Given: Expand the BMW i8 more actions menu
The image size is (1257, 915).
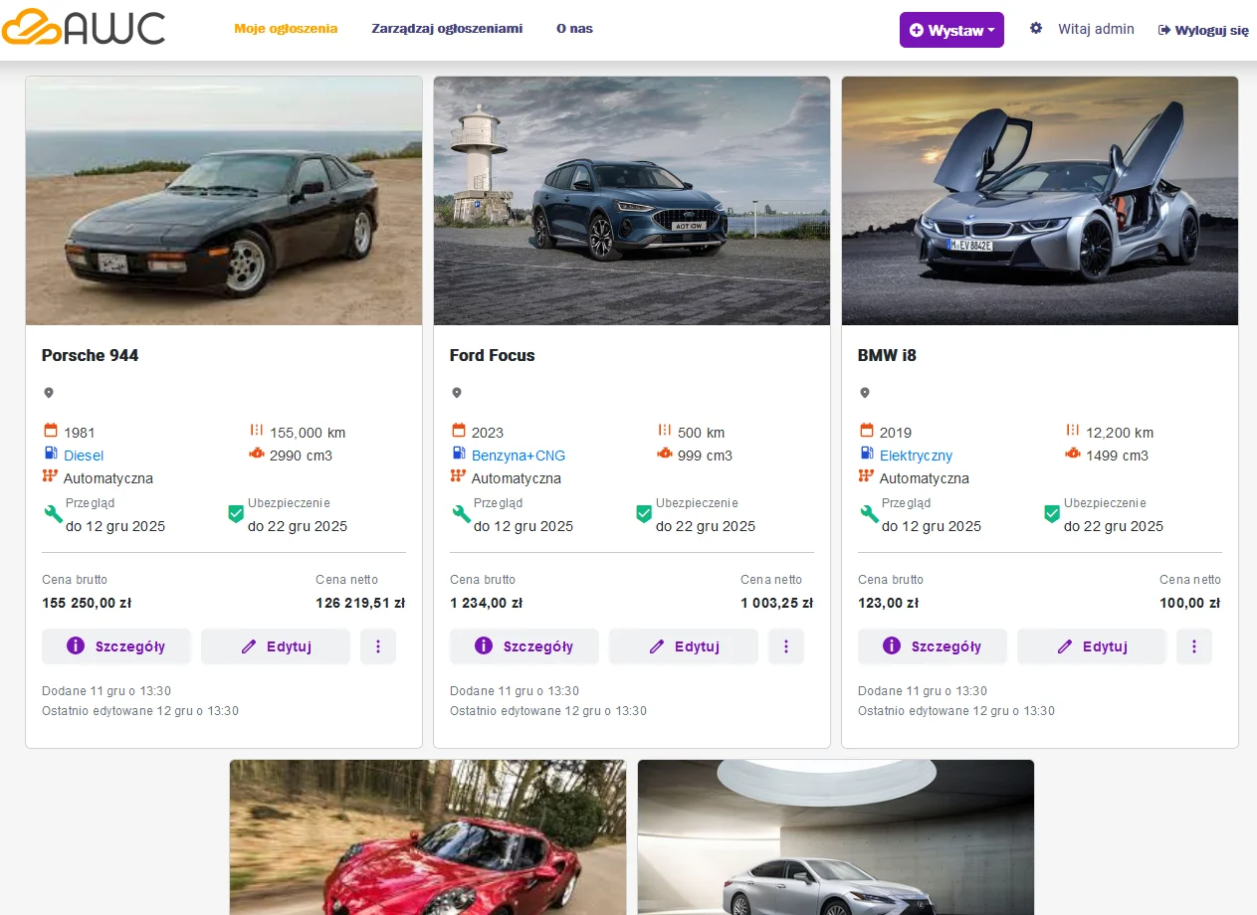Looking at the screenshot, I should click(x=1194, y=646).
